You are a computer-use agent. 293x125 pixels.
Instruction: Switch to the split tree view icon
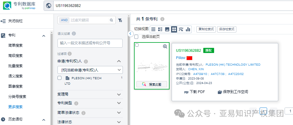tap(181, 29)
